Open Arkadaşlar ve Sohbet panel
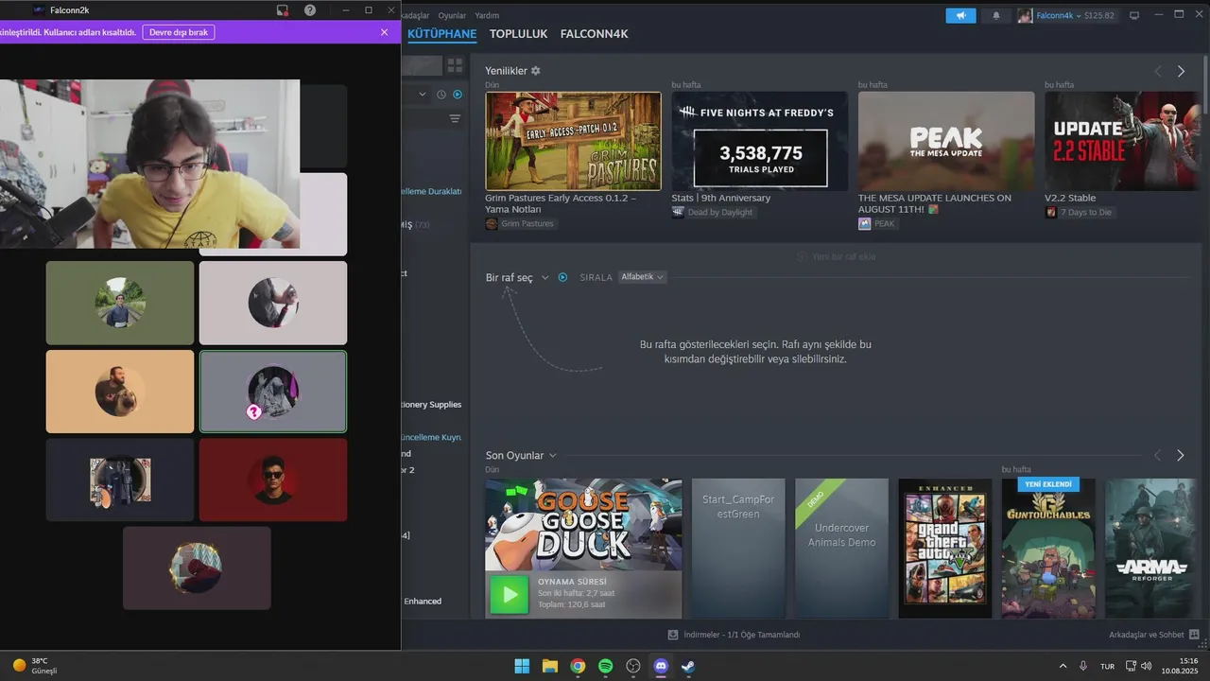The image size is (1210, 681). (x=1153, y=635)
